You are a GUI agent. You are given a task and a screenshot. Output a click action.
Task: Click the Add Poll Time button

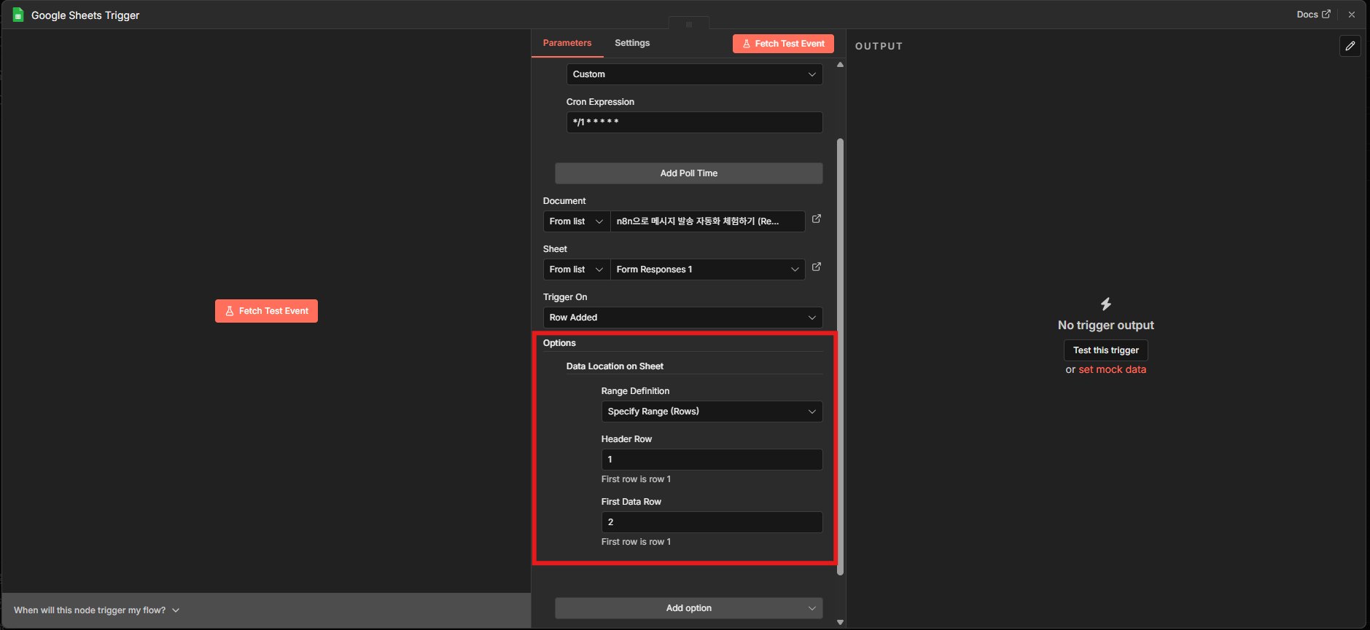coord(688,173)
